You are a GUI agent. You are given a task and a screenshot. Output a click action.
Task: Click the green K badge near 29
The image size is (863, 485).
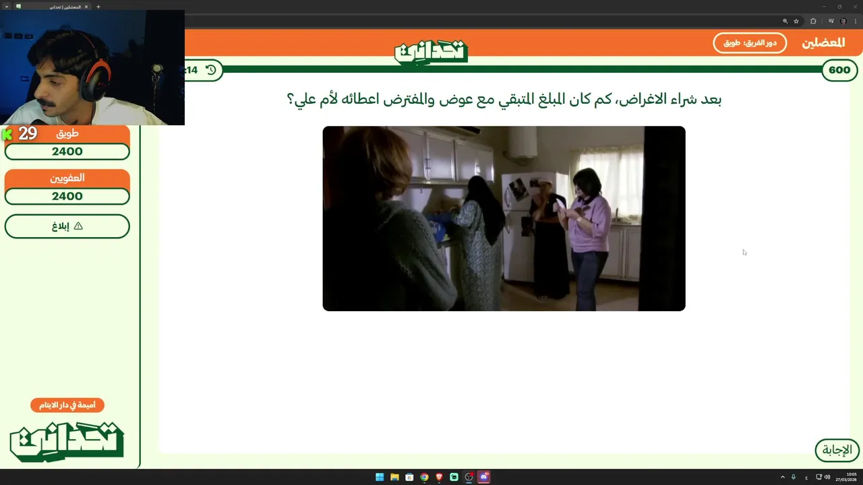click(x=7, y=134)
